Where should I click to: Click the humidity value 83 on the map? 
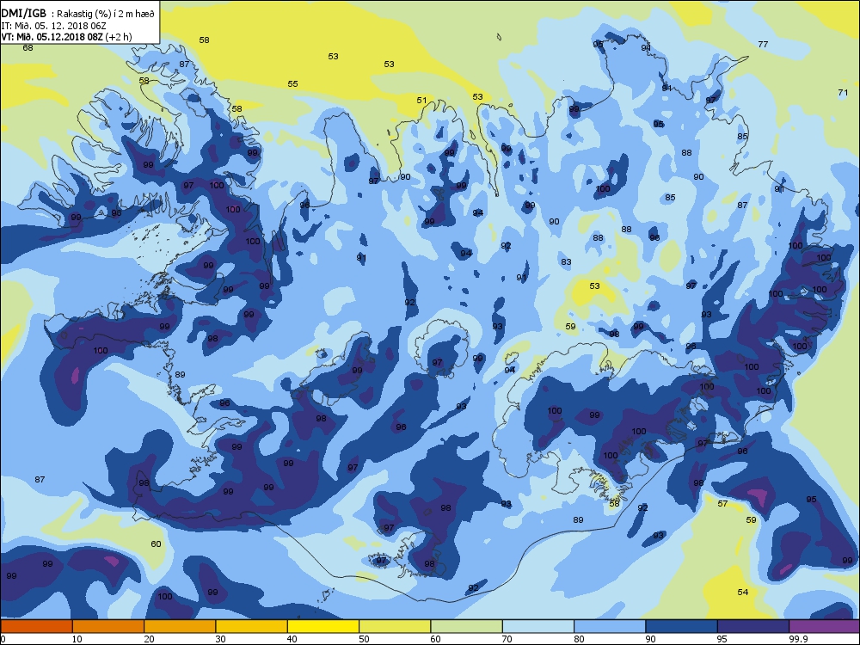point(566,262)
